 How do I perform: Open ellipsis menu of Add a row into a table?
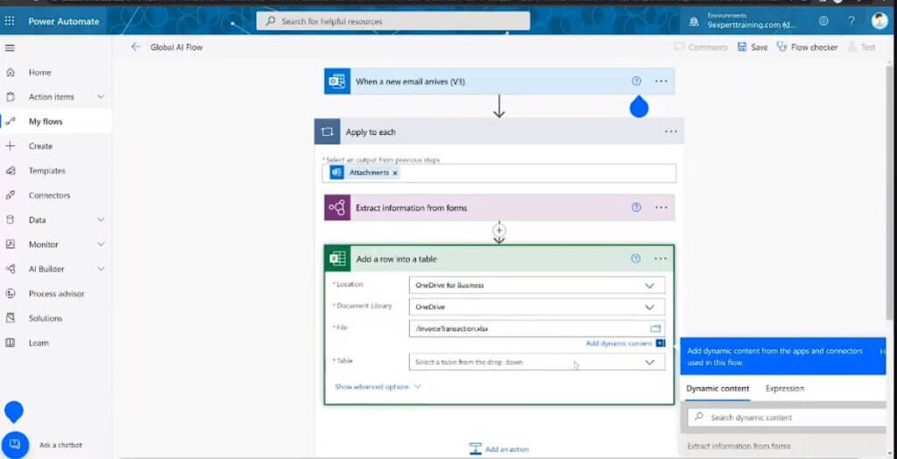[660, 258]
